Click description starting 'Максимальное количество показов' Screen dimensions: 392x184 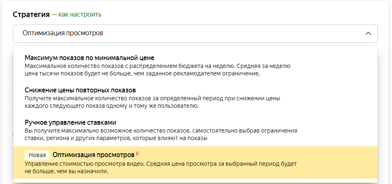[160, 66]
